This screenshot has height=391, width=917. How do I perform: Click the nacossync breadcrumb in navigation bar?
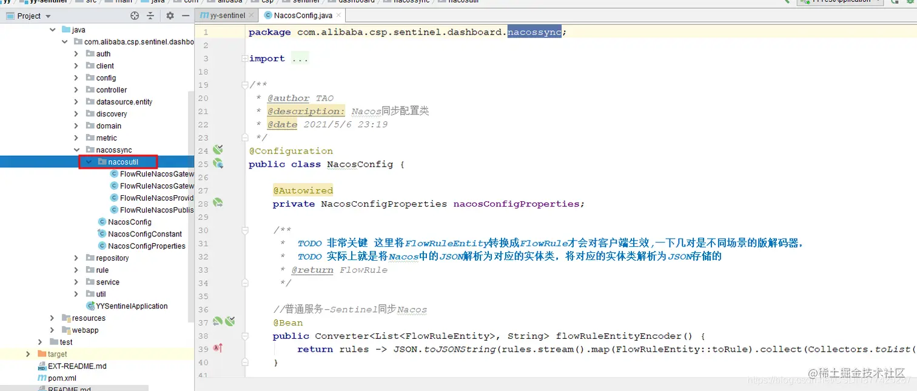tap(411, 1)
